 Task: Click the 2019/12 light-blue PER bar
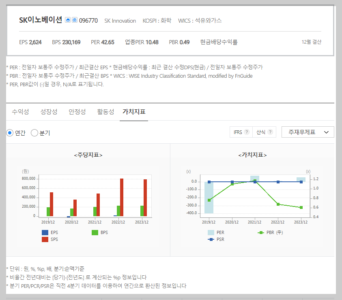[x=209, y=198]
